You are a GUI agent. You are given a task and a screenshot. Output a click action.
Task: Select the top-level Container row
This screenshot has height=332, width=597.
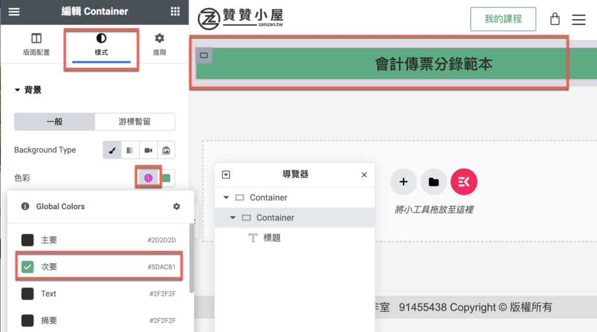tap(294, 197)
